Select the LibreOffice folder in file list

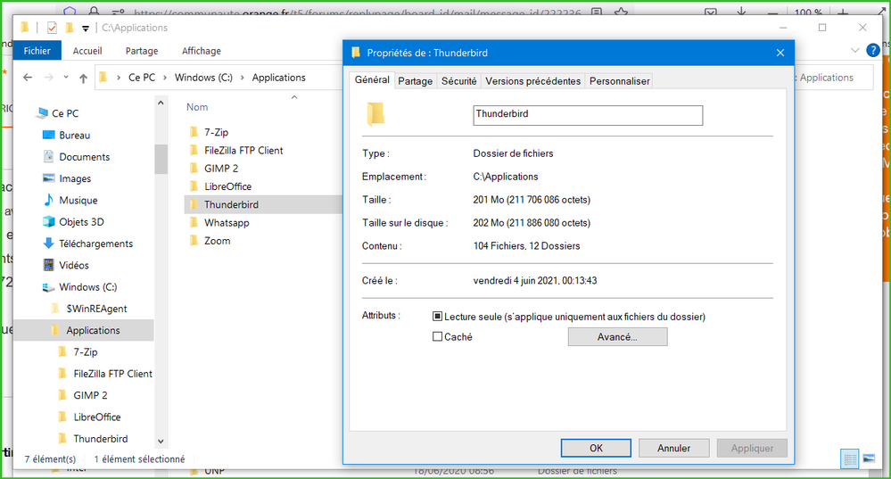pyautogui.click(x=227, y=186)
